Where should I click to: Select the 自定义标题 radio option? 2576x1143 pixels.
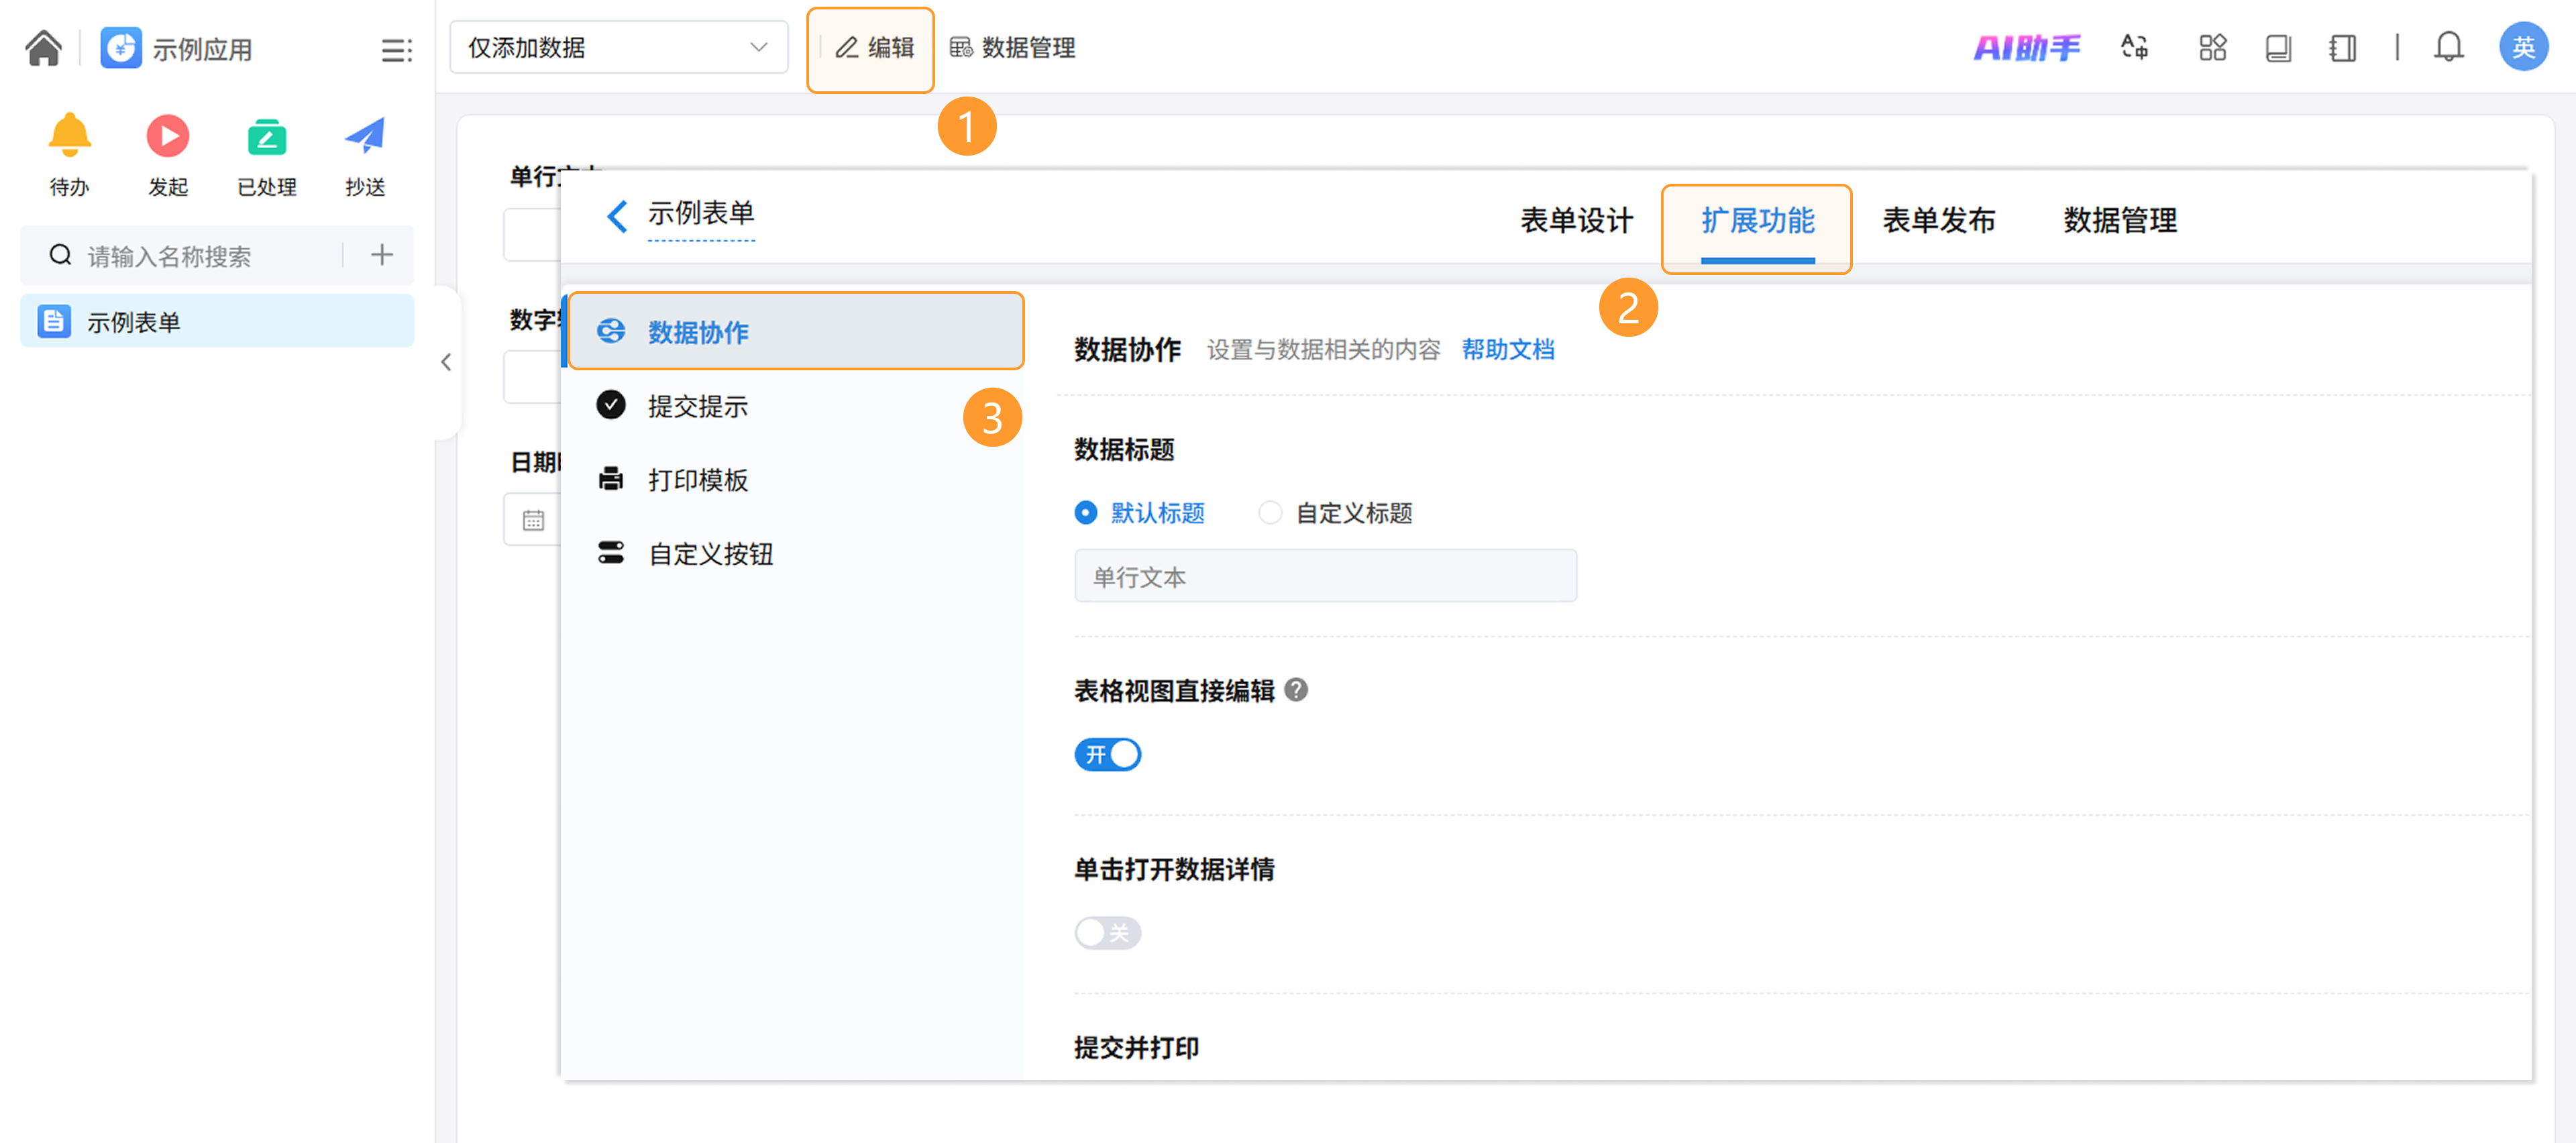click(x=1270, y=513)
